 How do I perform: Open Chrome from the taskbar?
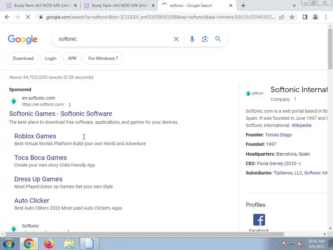pyautogui.click(x=29, y=243)
